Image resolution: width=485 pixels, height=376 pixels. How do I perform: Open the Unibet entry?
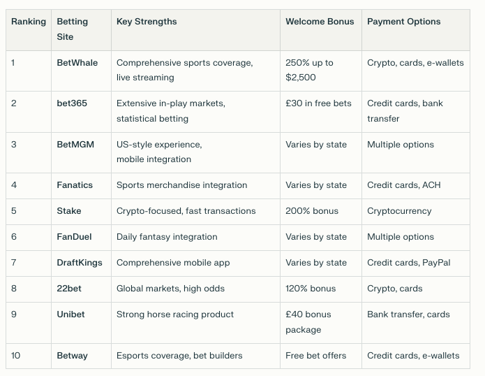70,314
